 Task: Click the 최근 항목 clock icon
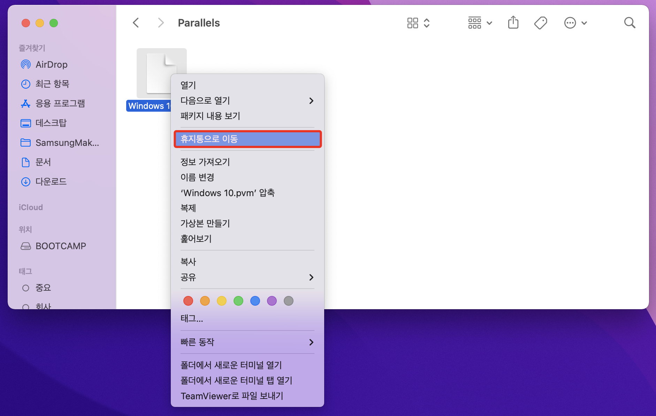tap(26, 84)
